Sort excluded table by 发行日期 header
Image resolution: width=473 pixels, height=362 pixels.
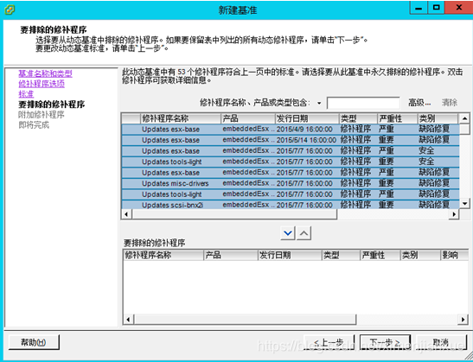point(290,255)
